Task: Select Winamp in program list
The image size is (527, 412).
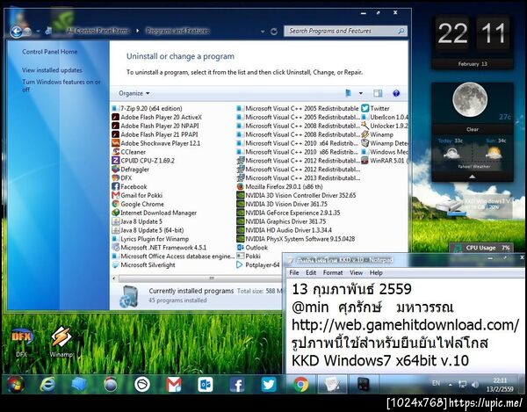Action: pos(378,134)
